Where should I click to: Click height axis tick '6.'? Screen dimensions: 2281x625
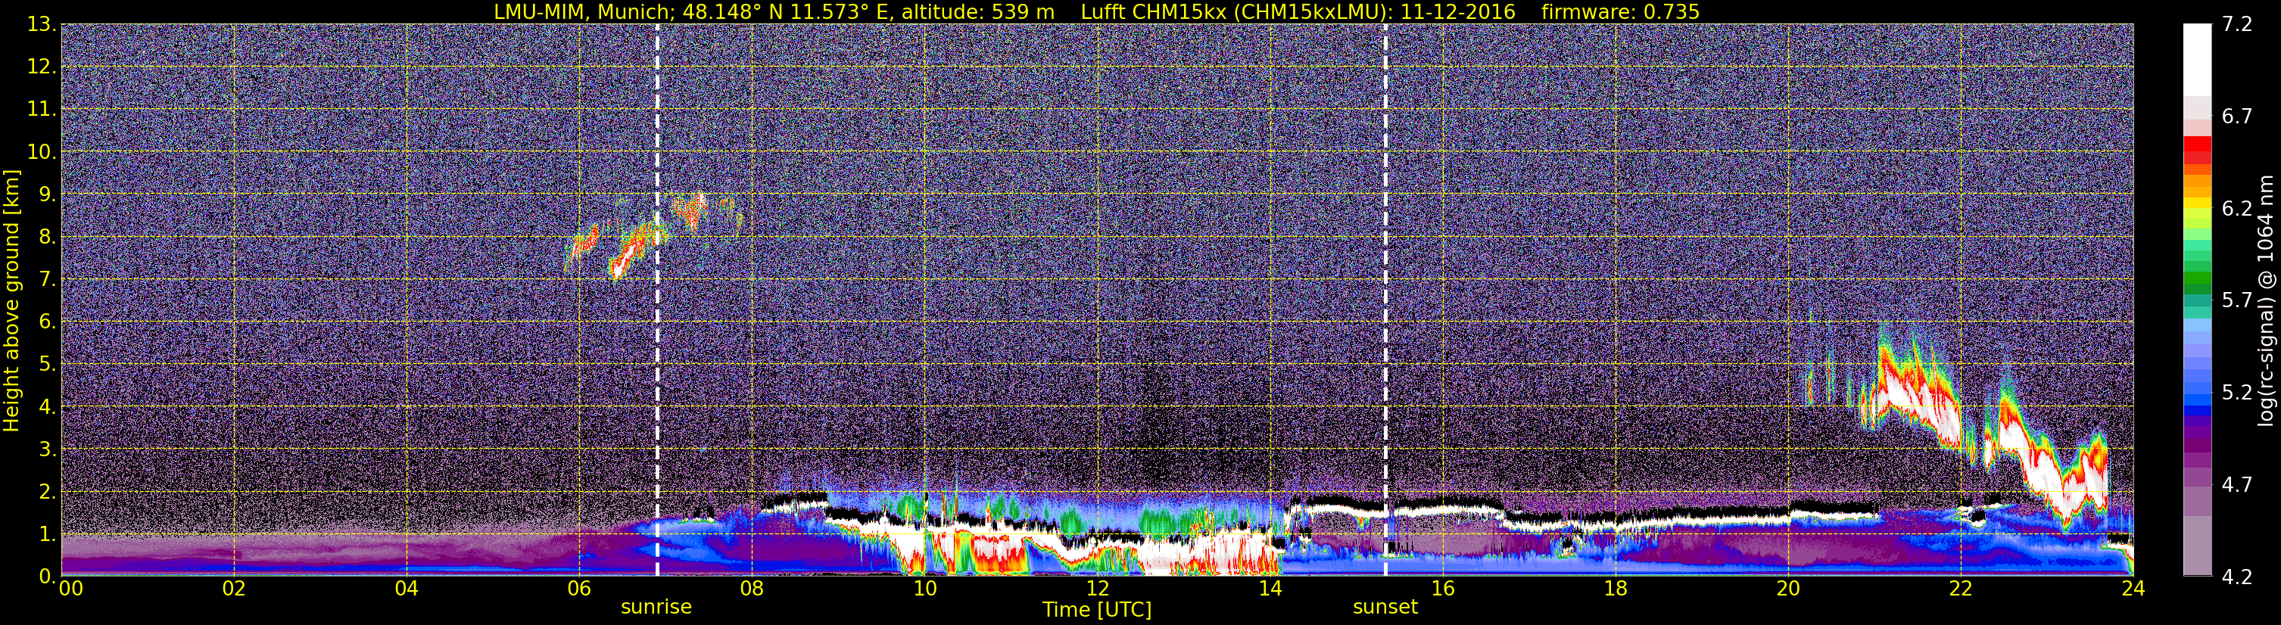point(48,322)
